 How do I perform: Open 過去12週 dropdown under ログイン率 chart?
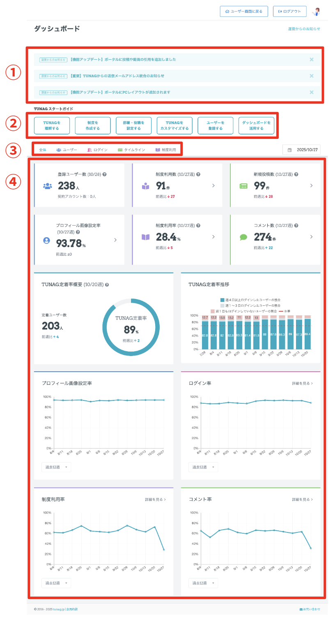[203, 467]
